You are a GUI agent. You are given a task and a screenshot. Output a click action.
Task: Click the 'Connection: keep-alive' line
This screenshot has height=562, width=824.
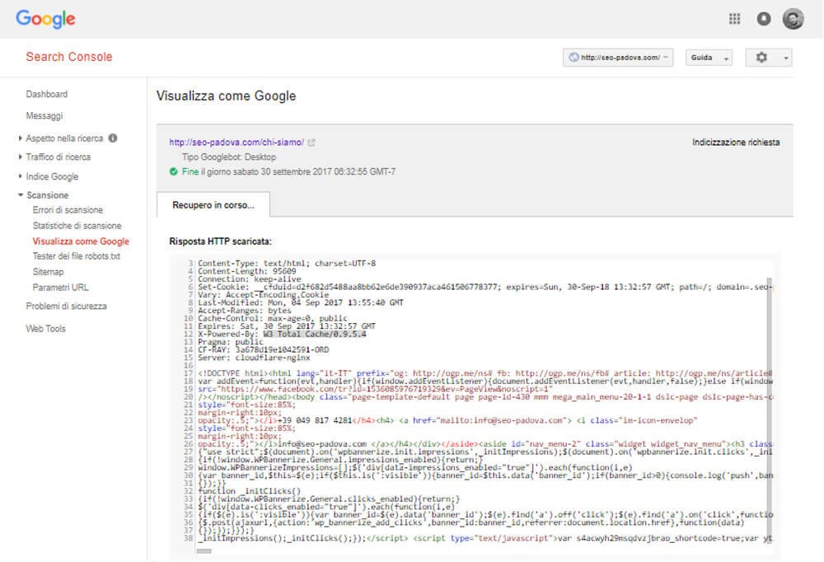[x=249, y=279]
